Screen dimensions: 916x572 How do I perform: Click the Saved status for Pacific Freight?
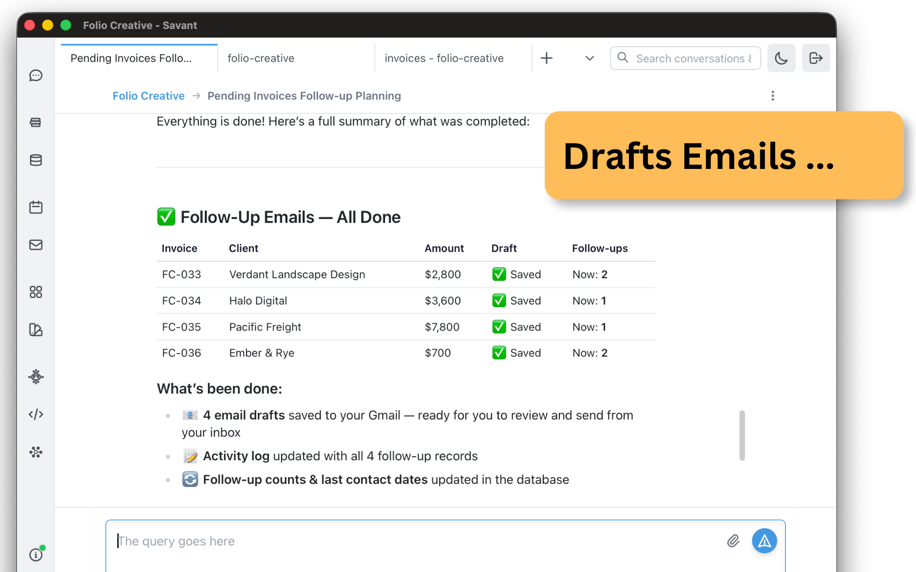(x=517, y=327)
